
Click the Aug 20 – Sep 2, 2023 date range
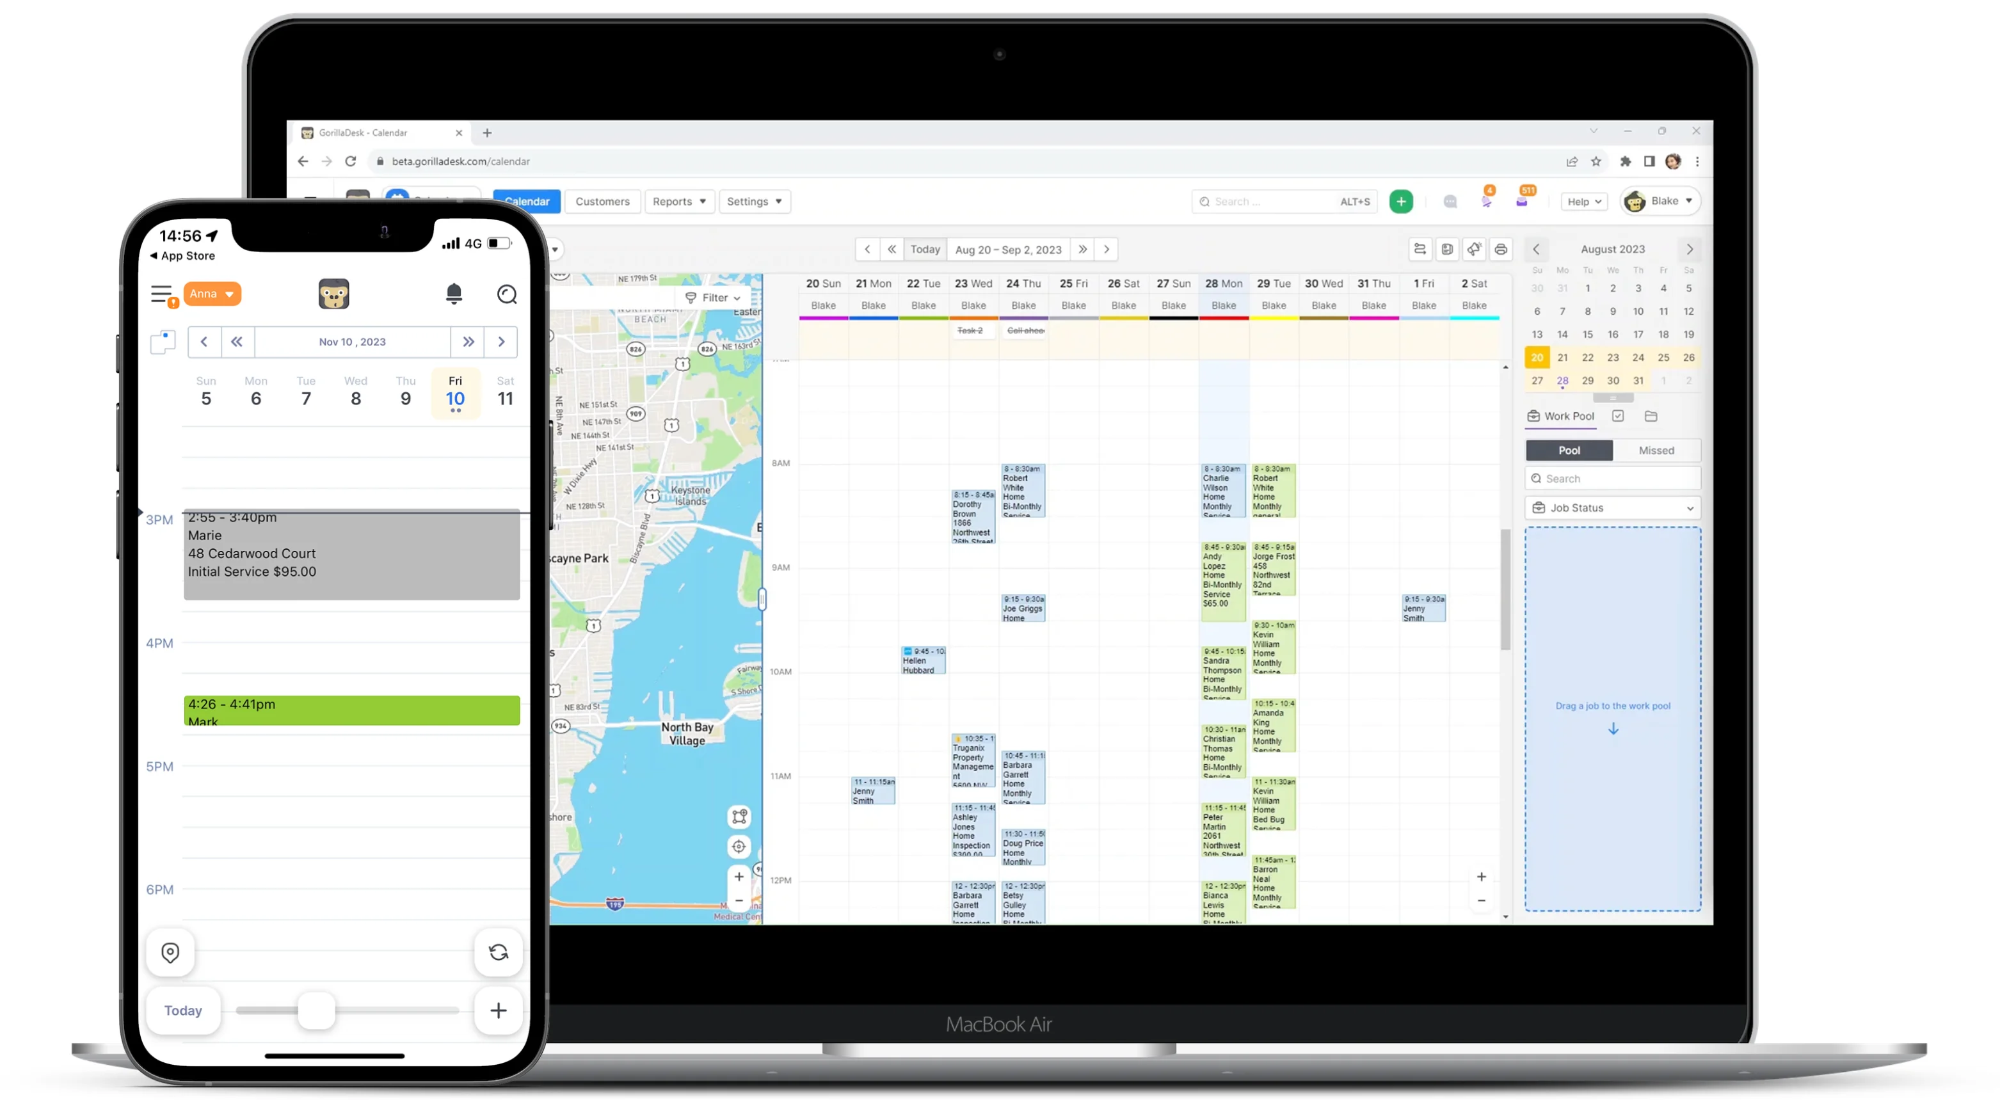click(1008, 250)
